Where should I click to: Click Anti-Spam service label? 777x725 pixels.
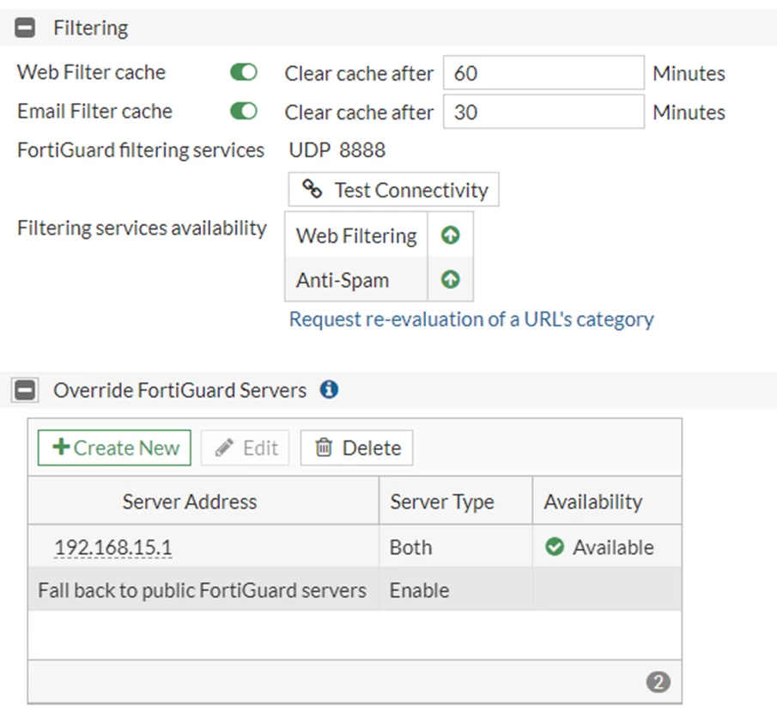pos(343,280)
